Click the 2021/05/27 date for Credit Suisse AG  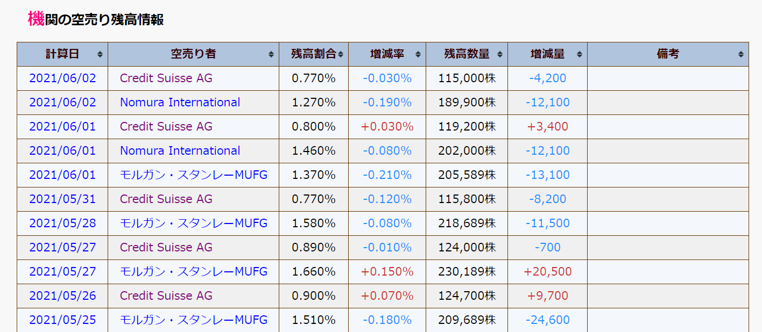[x=62, y=248]
